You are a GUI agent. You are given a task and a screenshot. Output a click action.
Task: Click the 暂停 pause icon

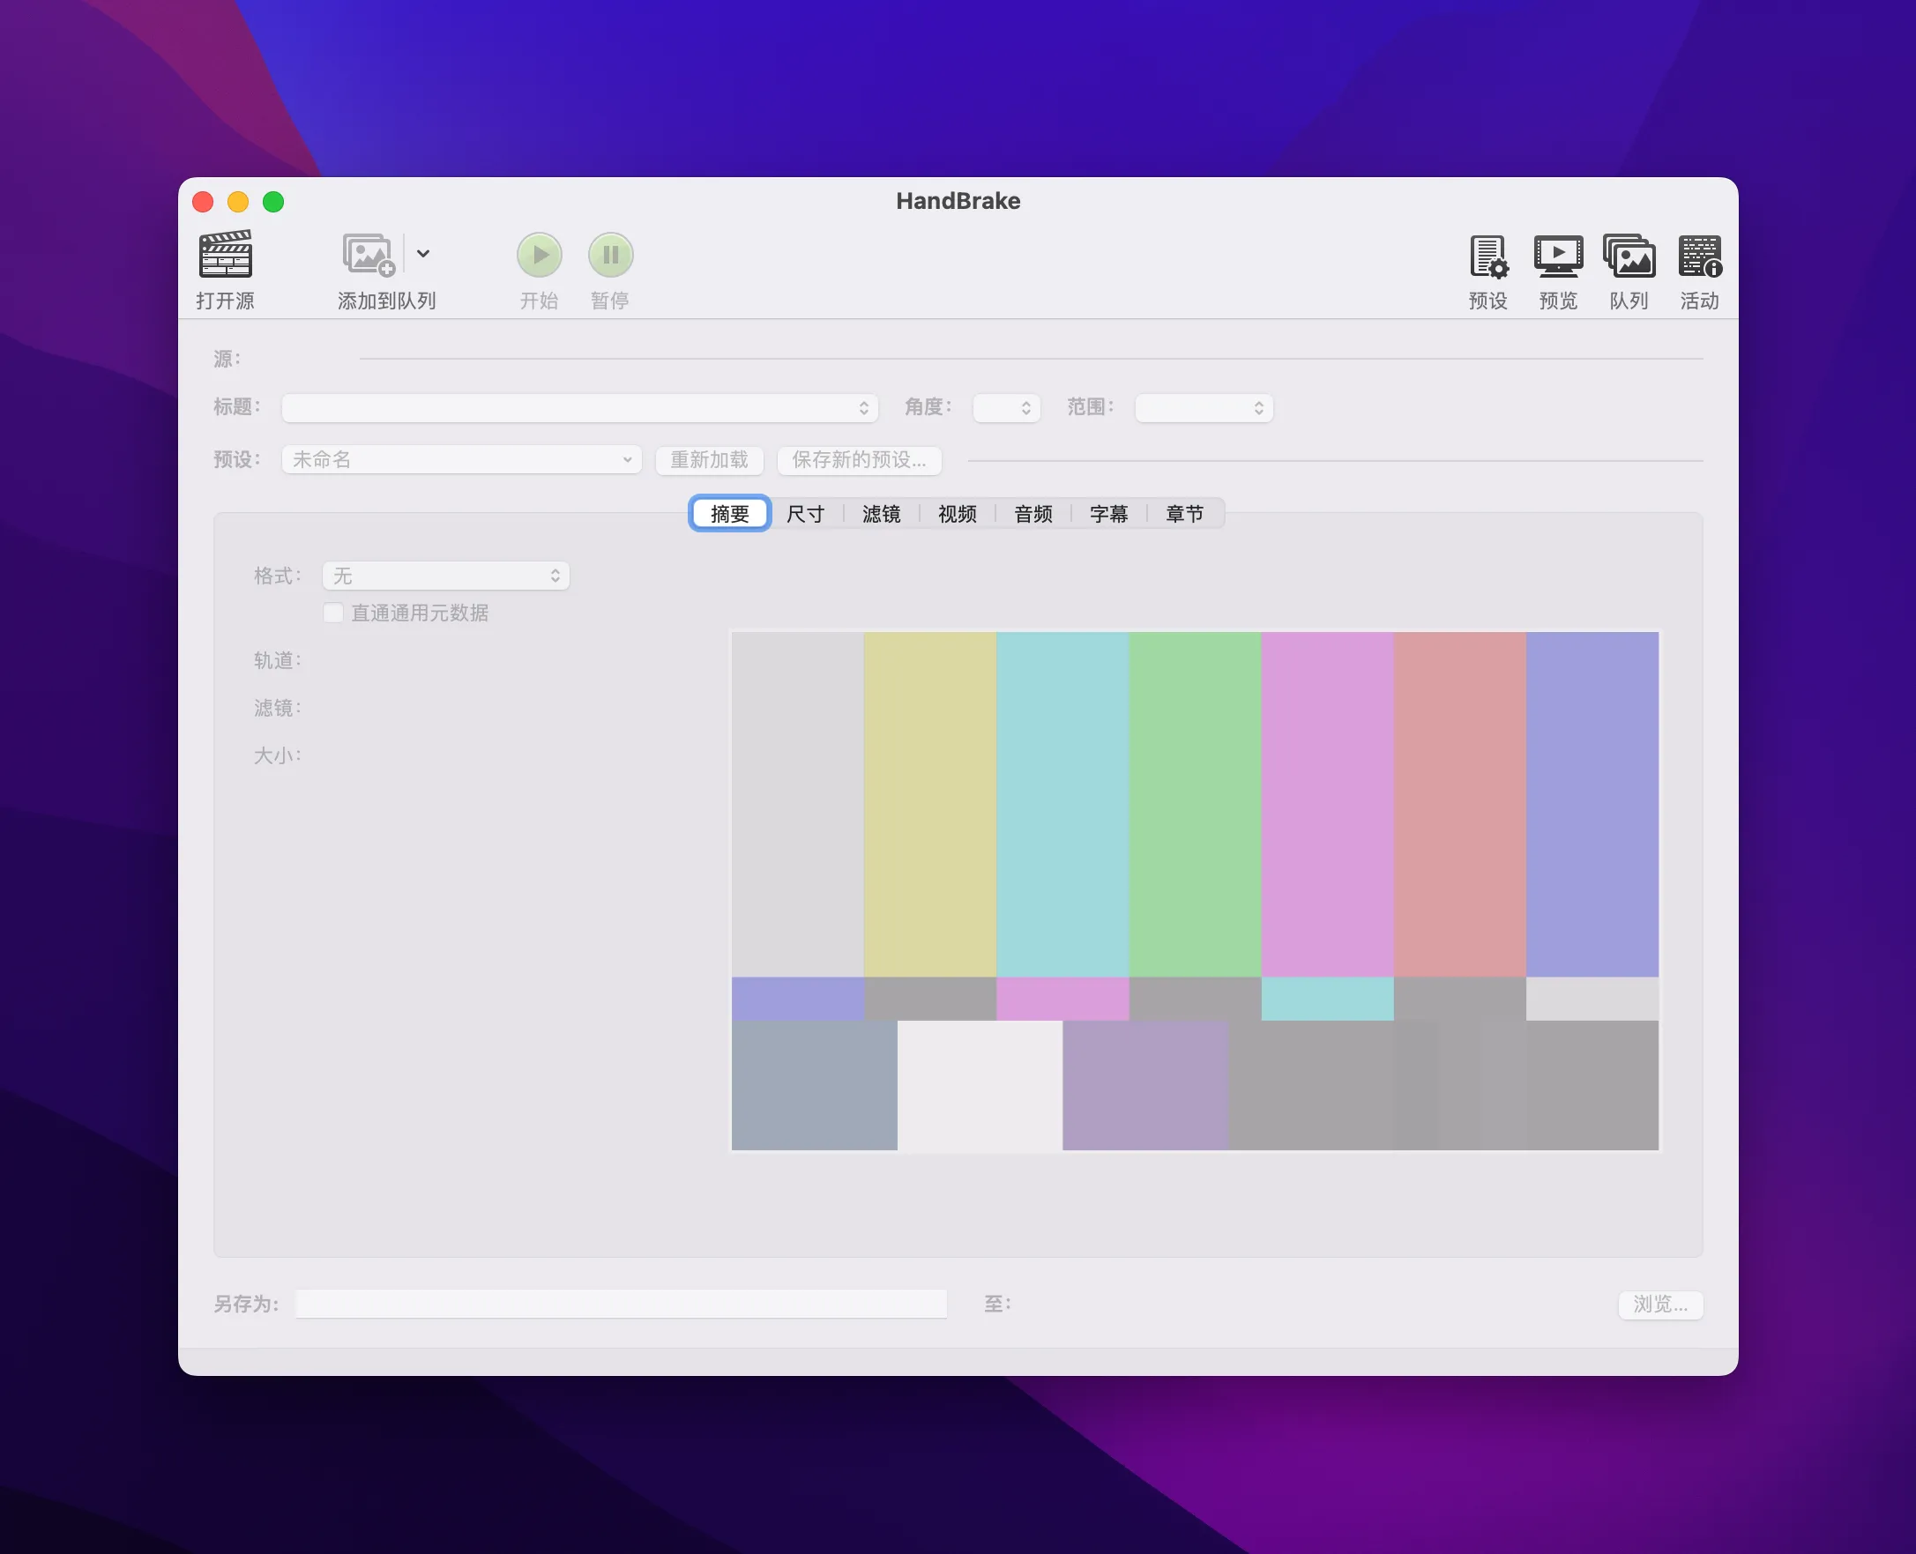[x=610, y=254]
